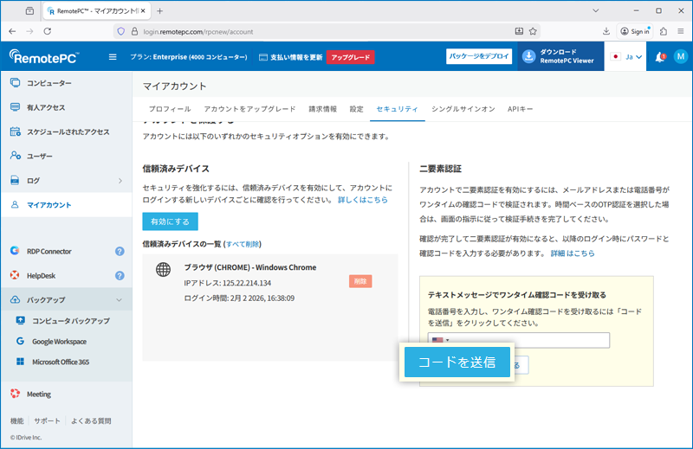Image resolution: width=693 pixels, height=449 pixels.
Task: Toggle the hamburger sidebar menu icon
Action: pos(113,57)
